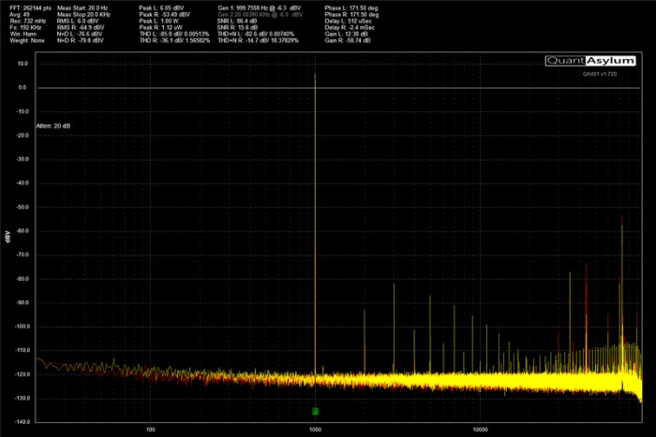Click Peak L: 6.05 dBV readout
656x437 pixels.
point(161,7)
